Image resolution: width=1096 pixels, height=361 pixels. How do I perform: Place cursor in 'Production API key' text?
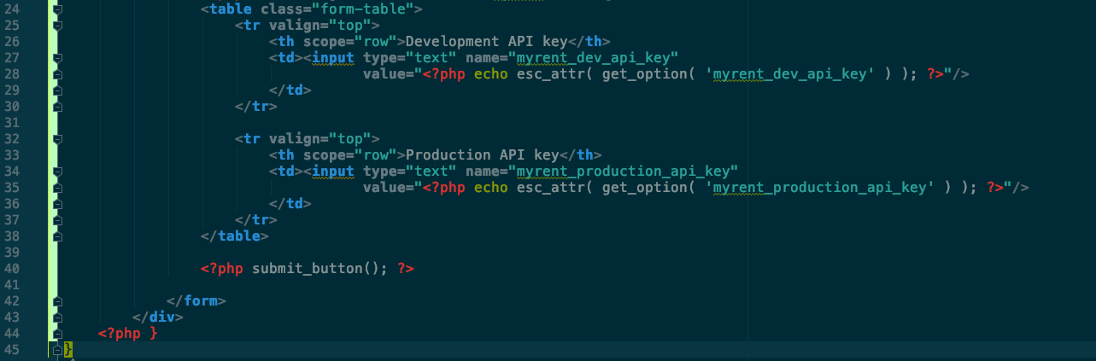(x=483, y=155)
